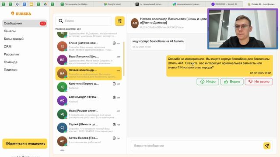Image resolution: width=280 pixels, height=157 pixels.
Task: Open the CRM section
Action: [7, 47]
